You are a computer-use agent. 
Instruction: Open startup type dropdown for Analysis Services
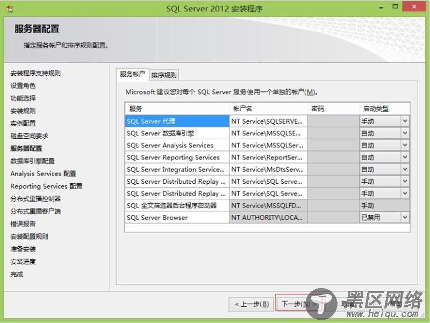[x=405, y=145]
